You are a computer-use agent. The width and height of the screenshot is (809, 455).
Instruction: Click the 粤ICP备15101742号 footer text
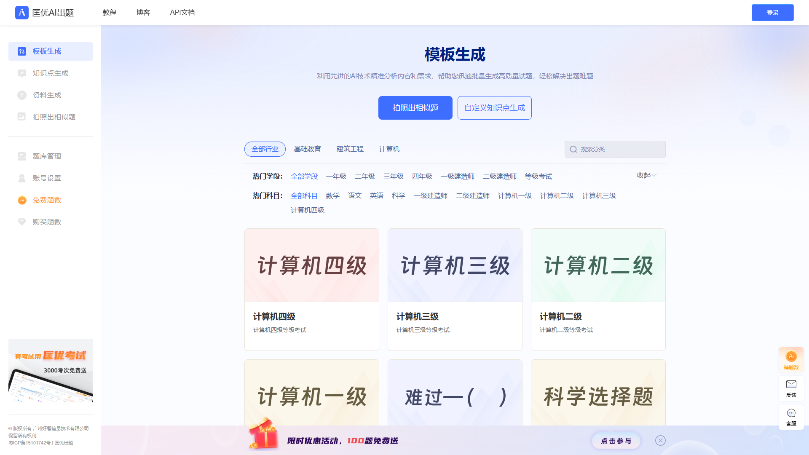point(29,443)
